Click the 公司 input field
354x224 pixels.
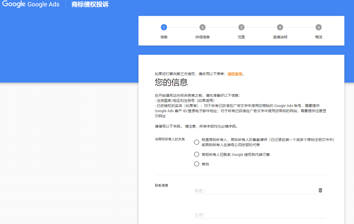(260, 215)
